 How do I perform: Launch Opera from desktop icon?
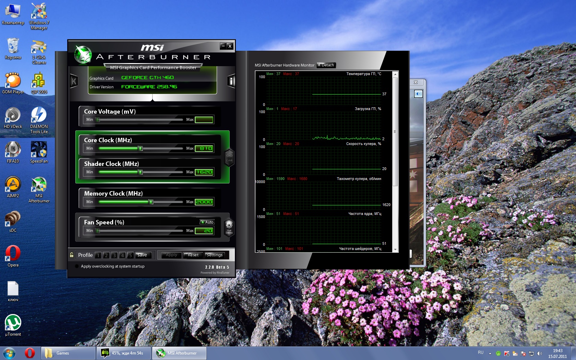coord(13,256)
